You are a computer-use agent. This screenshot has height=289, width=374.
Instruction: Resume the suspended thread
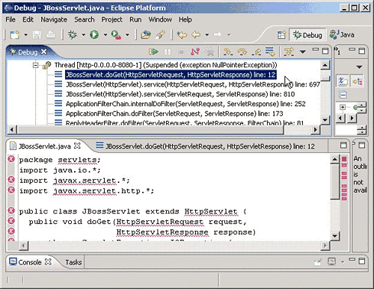153,52
